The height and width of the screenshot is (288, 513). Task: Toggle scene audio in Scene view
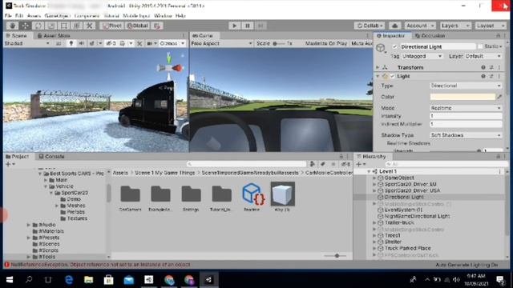[x=81, y=43]
